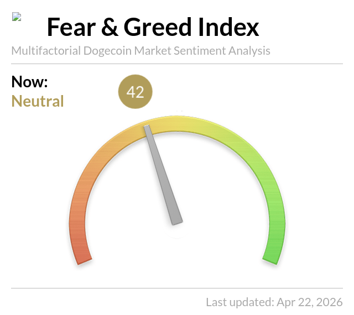Click the Neutral sentiment status text
The width and height of the screenshot is (354, 315).
38,102
